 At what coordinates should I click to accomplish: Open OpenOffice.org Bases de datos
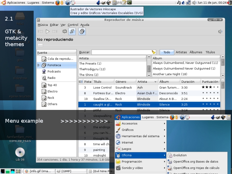pyautogui.click(x=197, y=162)
